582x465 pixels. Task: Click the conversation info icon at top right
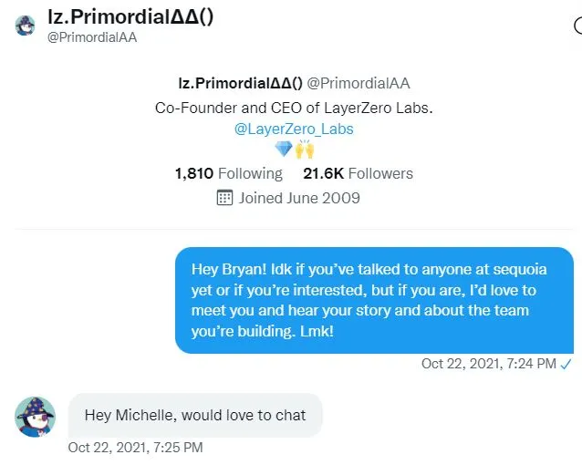click(x=578, y=26)
